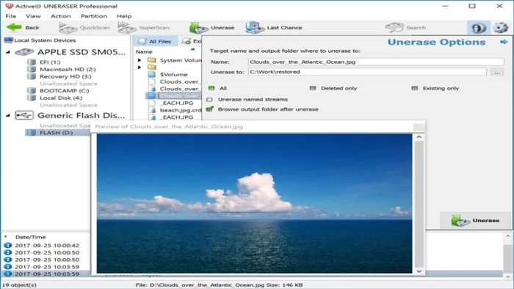Image resolution: width=514 pixels, height=289 pixels.
Task: Open the Search tool in toolbar
Action: [x=405, y=27]
